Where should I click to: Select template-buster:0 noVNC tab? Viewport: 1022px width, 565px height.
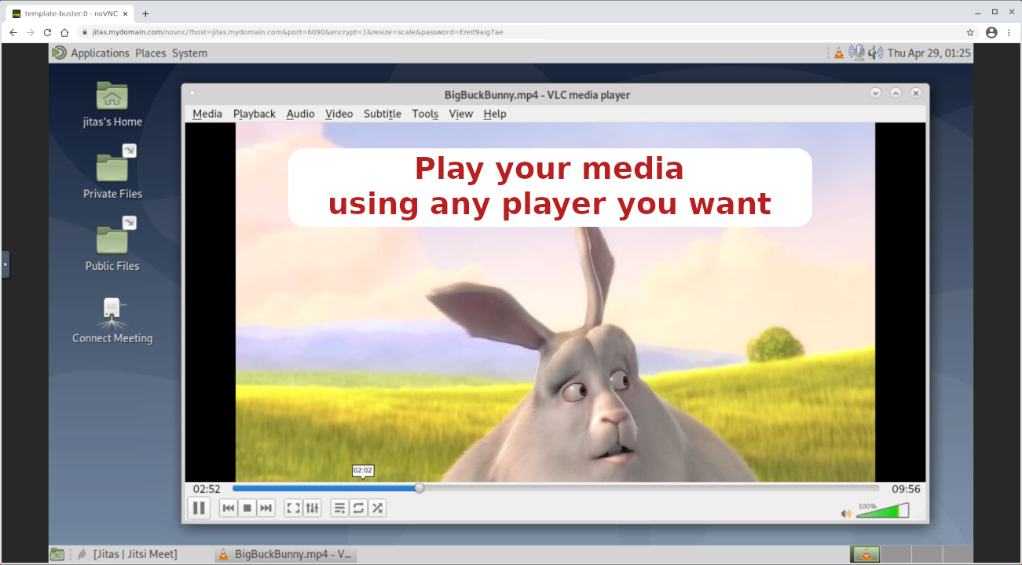(70, 13)
